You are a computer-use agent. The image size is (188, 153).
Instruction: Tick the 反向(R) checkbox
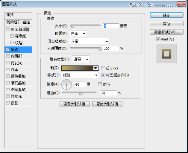(103, 68)
